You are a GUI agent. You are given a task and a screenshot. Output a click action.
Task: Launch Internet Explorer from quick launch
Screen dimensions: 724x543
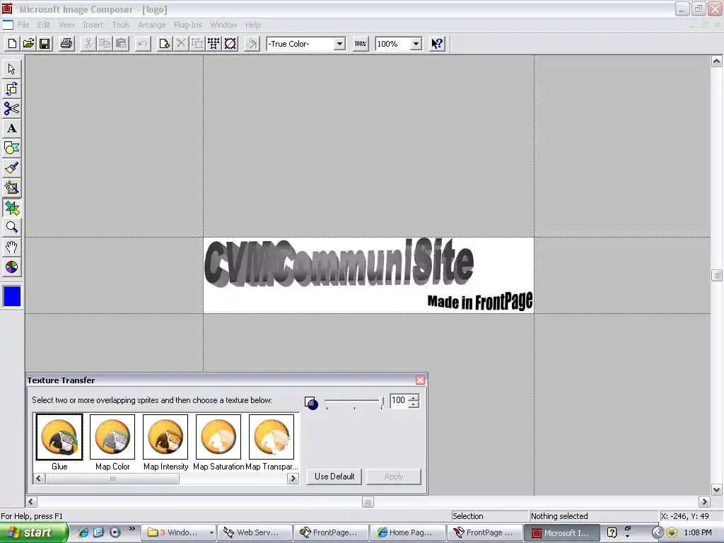tap(83, 532)
